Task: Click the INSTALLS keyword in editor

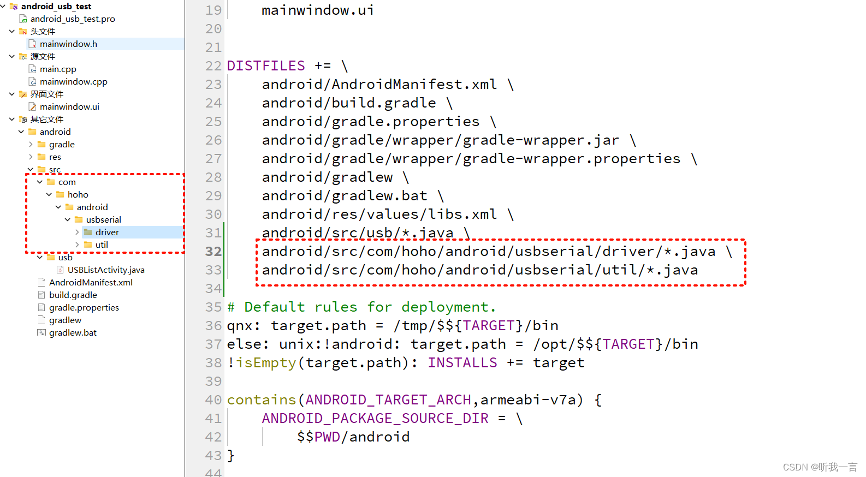Action: 462,362
